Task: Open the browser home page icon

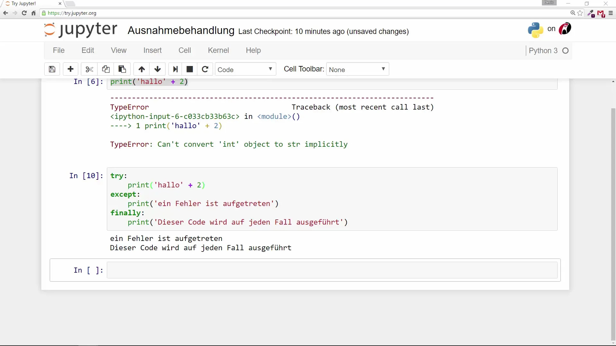Action: 33,13
